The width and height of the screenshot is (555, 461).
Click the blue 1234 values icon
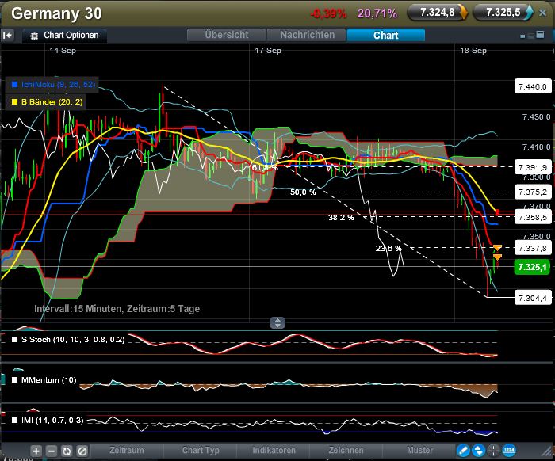point(509,451)
